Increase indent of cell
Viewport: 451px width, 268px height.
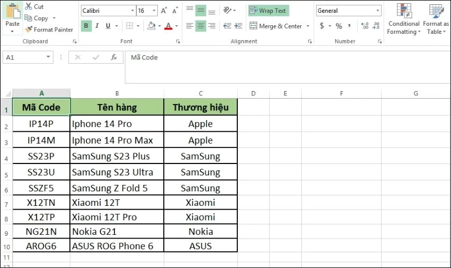click(x=238, y=26)
